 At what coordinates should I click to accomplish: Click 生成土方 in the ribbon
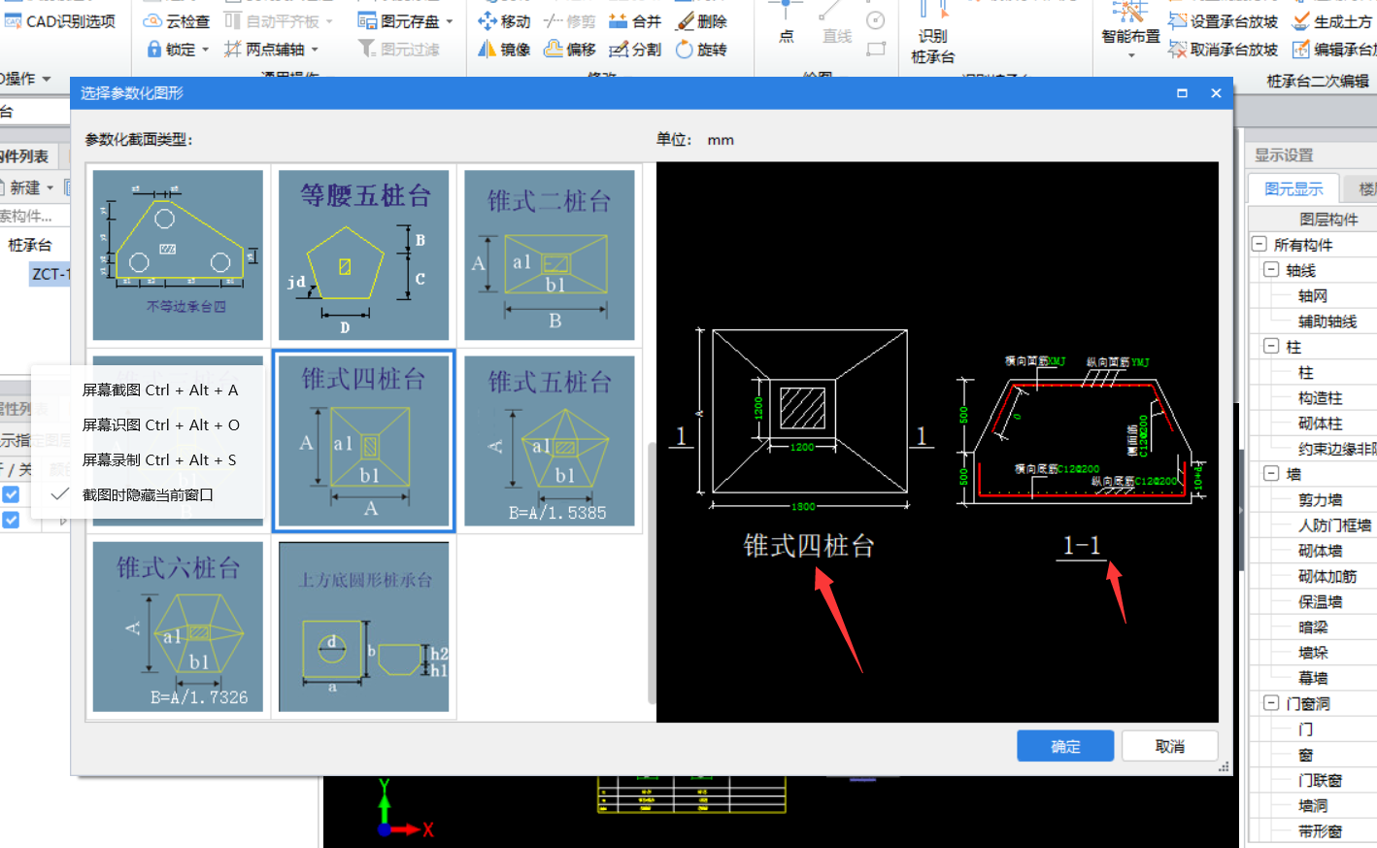tap(1332, 20)
